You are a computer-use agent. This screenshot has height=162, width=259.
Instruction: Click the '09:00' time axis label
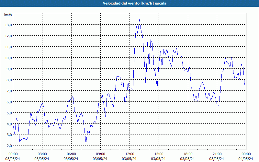(100, 154)
